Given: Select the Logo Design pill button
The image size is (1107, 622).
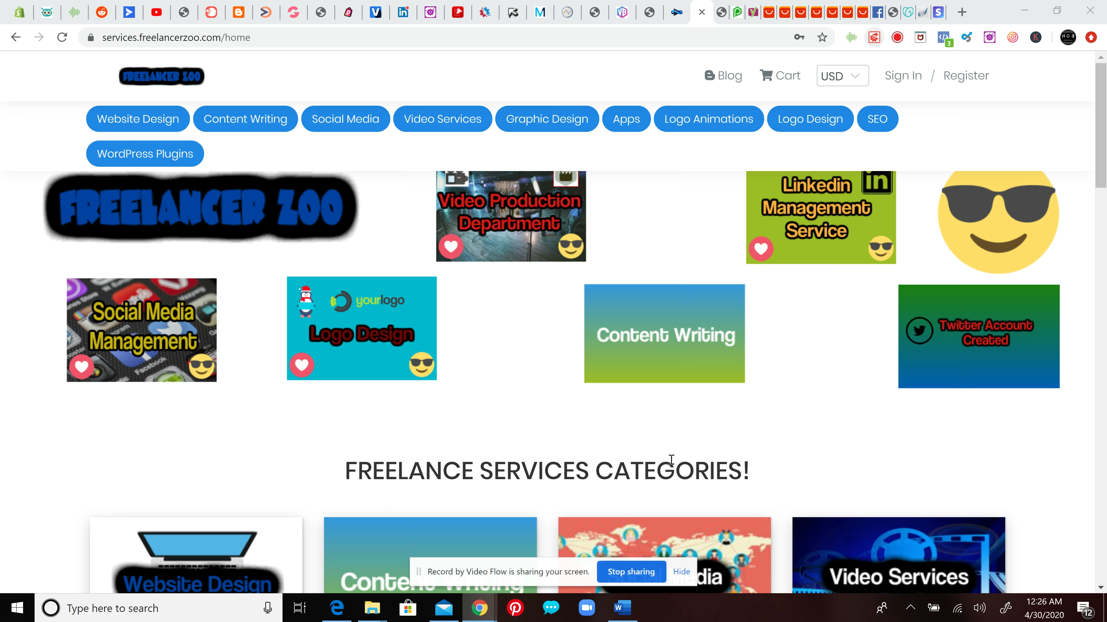Looking at the screenshot, I should [x=810, y=119].
